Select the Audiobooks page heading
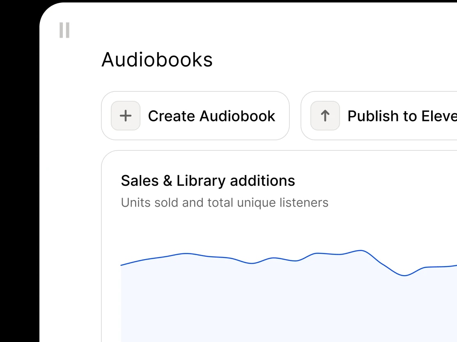This screenshot has height=342, width=457. (x=157, y=60)
